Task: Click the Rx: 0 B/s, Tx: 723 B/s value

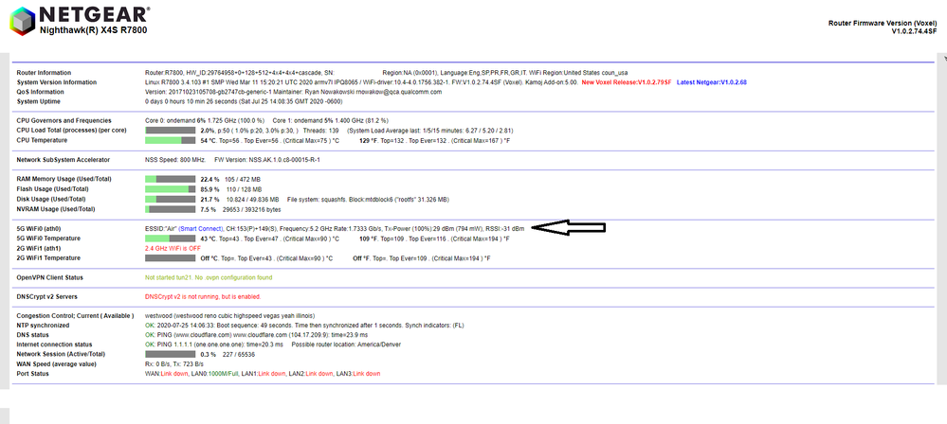Action: [175, 363]
